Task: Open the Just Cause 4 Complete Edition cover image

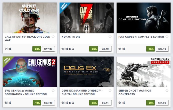Action: (x=144, y=18)
